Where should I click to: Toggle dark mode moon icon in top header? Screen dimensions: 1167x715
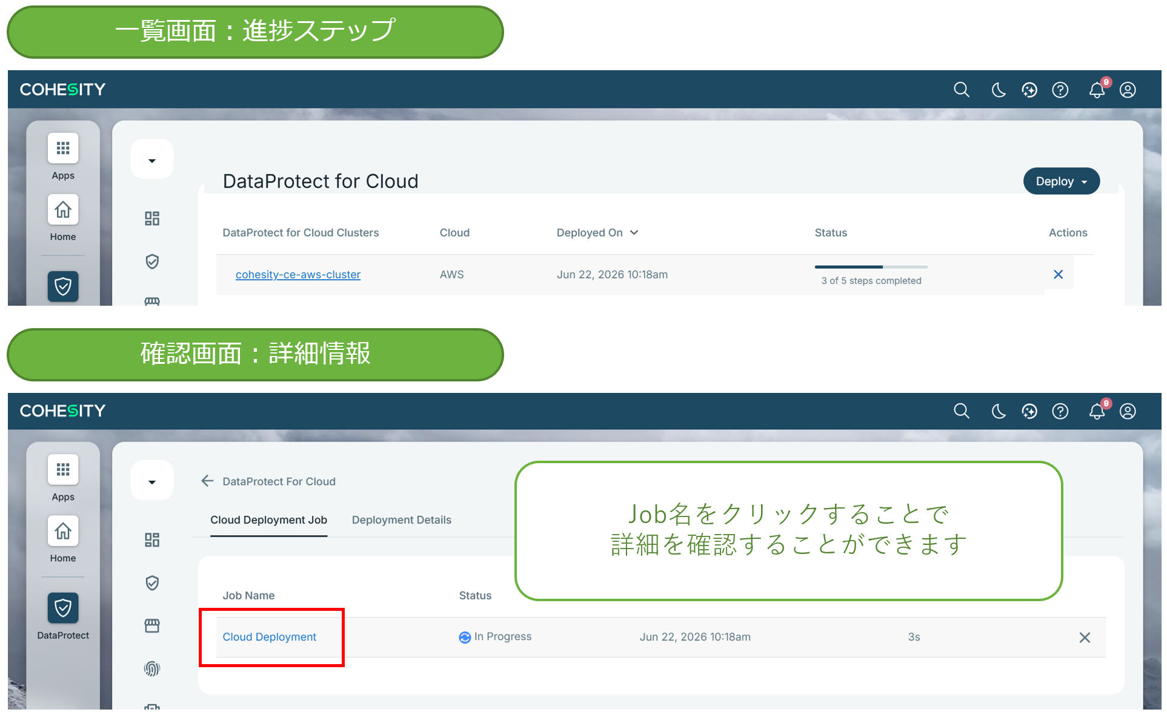999,90
